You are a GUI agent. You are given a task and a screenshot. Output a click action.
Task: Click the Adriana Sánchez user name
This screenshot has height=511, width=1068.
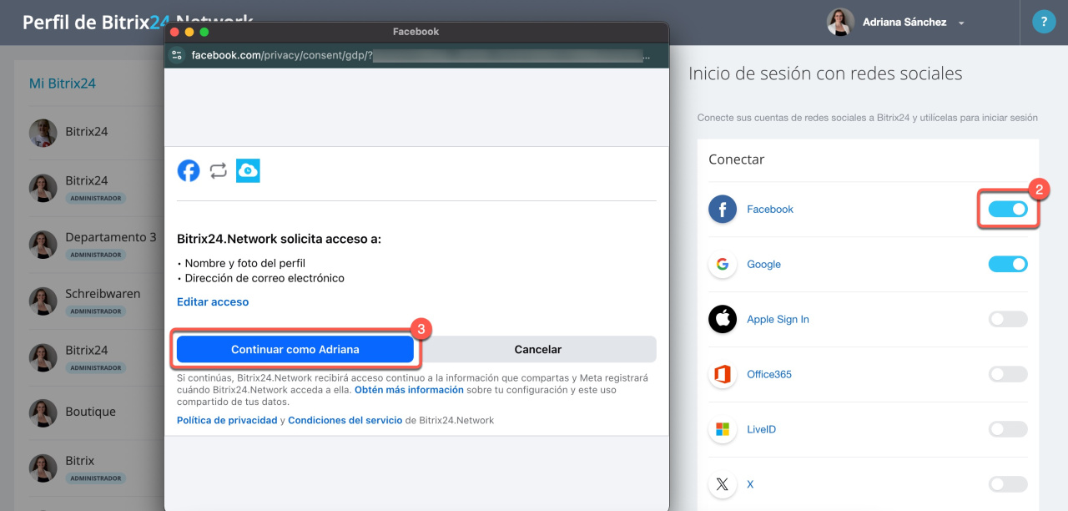pos(904,23)
